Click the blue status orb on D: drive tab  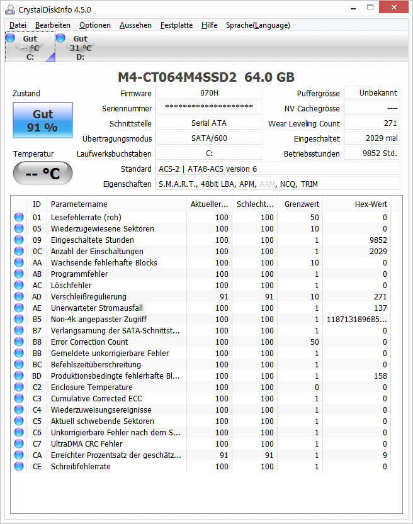(60, 38)
